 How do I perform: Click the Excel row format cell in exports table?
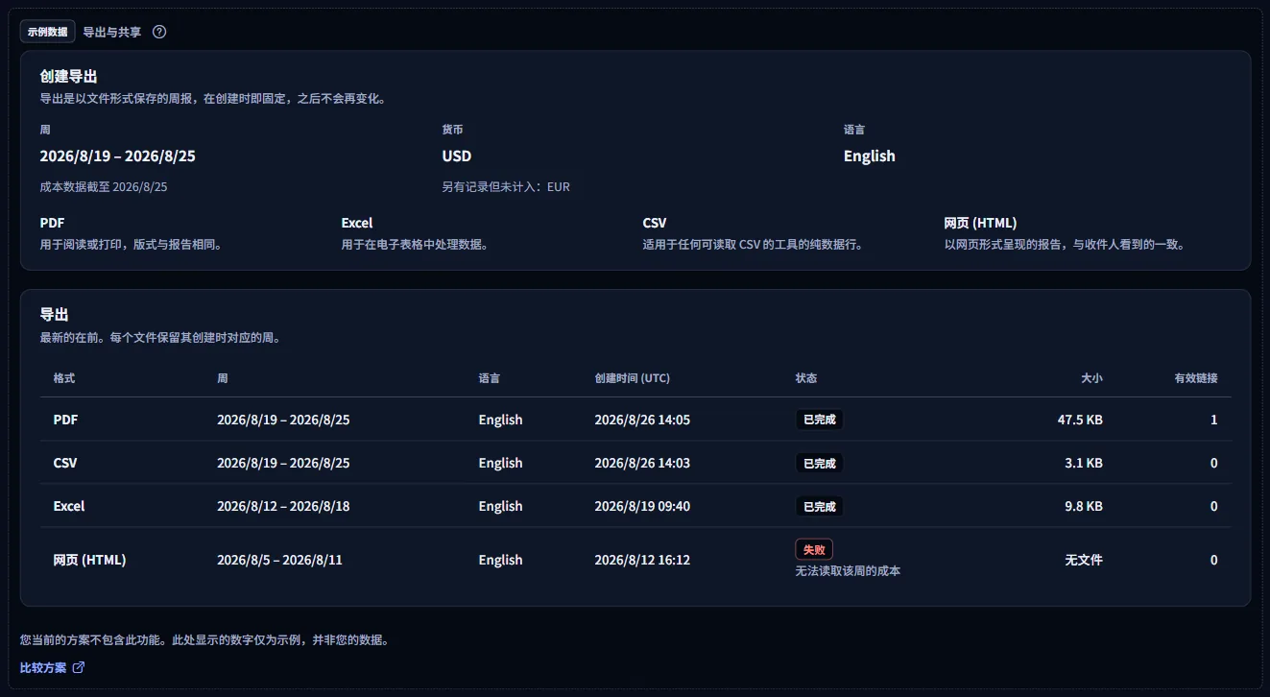[x=69, y=506]
